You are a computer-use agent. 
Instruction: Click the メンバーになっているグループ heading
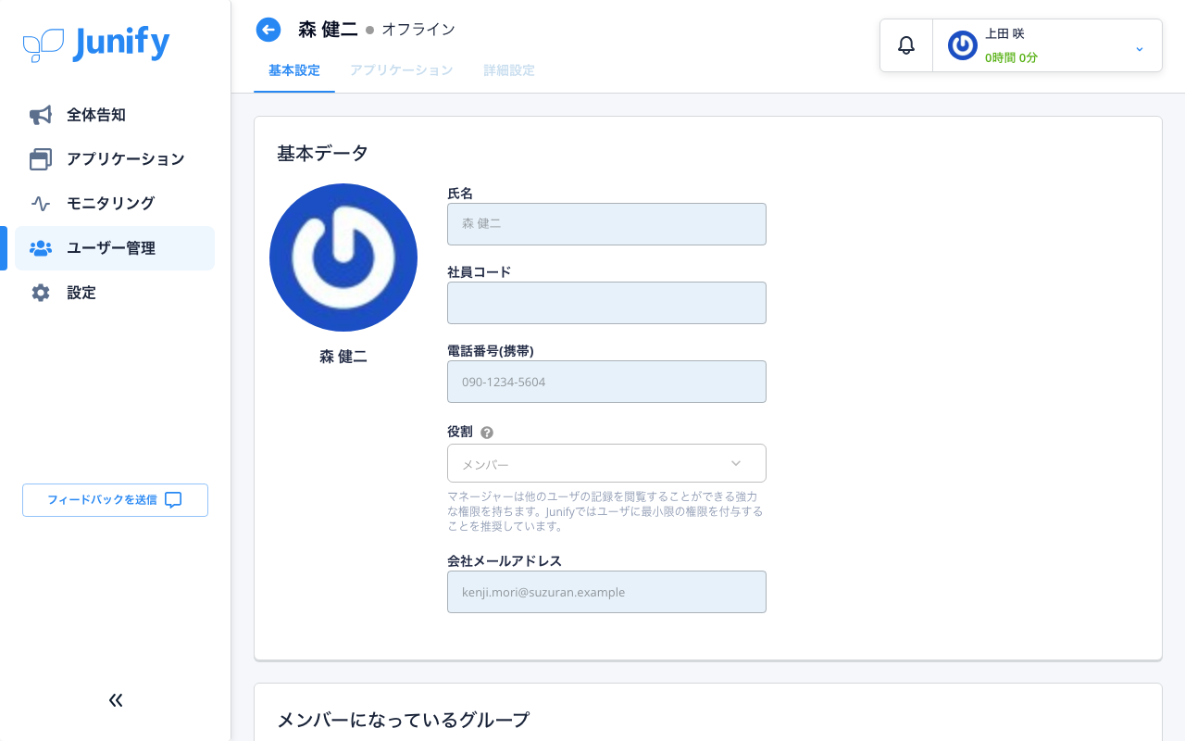click(x=404, y=721)
